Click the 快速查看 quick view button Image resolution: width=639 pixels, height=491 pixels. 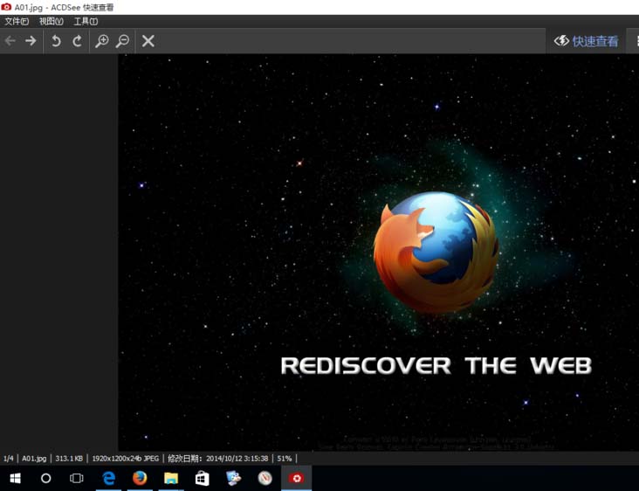pyautogui.click(x=587, y=41)
